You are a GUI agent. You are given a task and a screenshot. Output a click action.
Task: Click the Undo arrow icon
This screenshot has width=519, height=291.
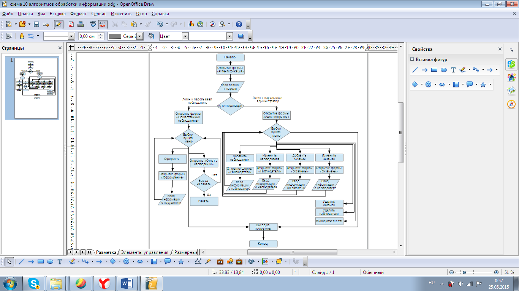pos(160,24)
